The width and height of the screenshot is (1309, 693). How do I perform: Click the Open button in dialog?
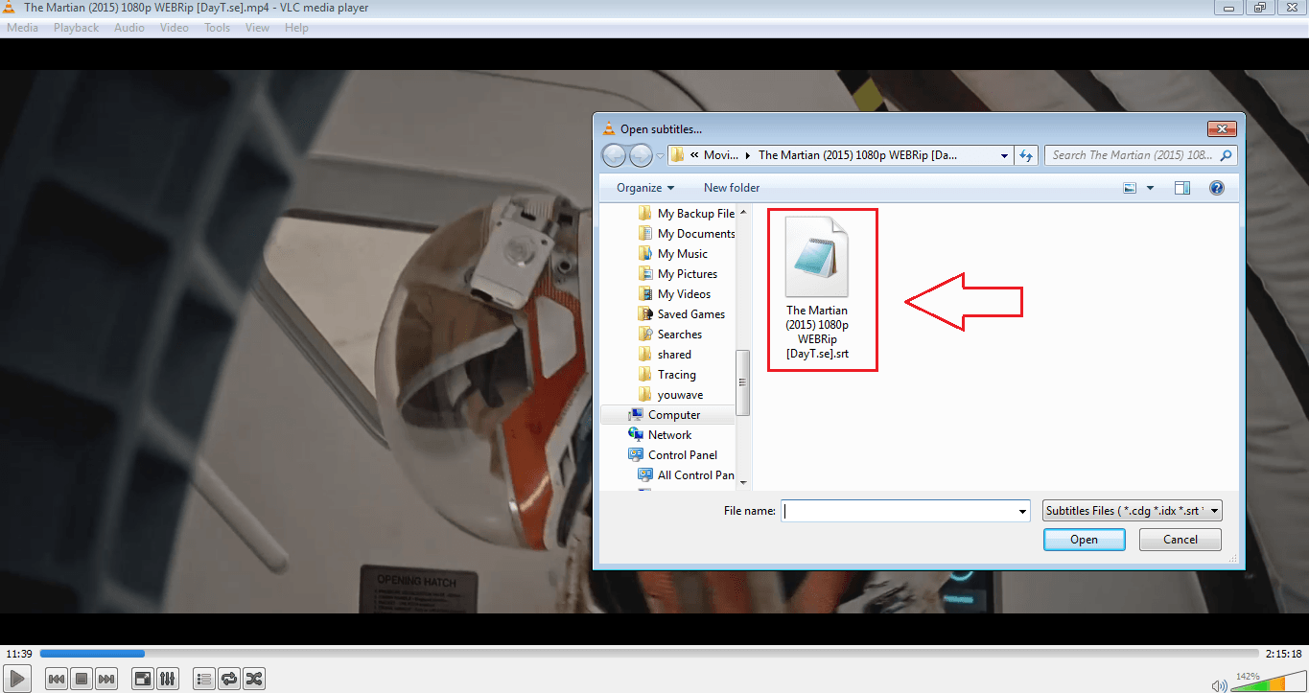point(1085,540)
